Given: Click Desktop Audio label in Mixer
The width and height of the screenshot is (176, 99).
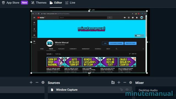Looking at the screenshot, I should [x=148, y=90].
